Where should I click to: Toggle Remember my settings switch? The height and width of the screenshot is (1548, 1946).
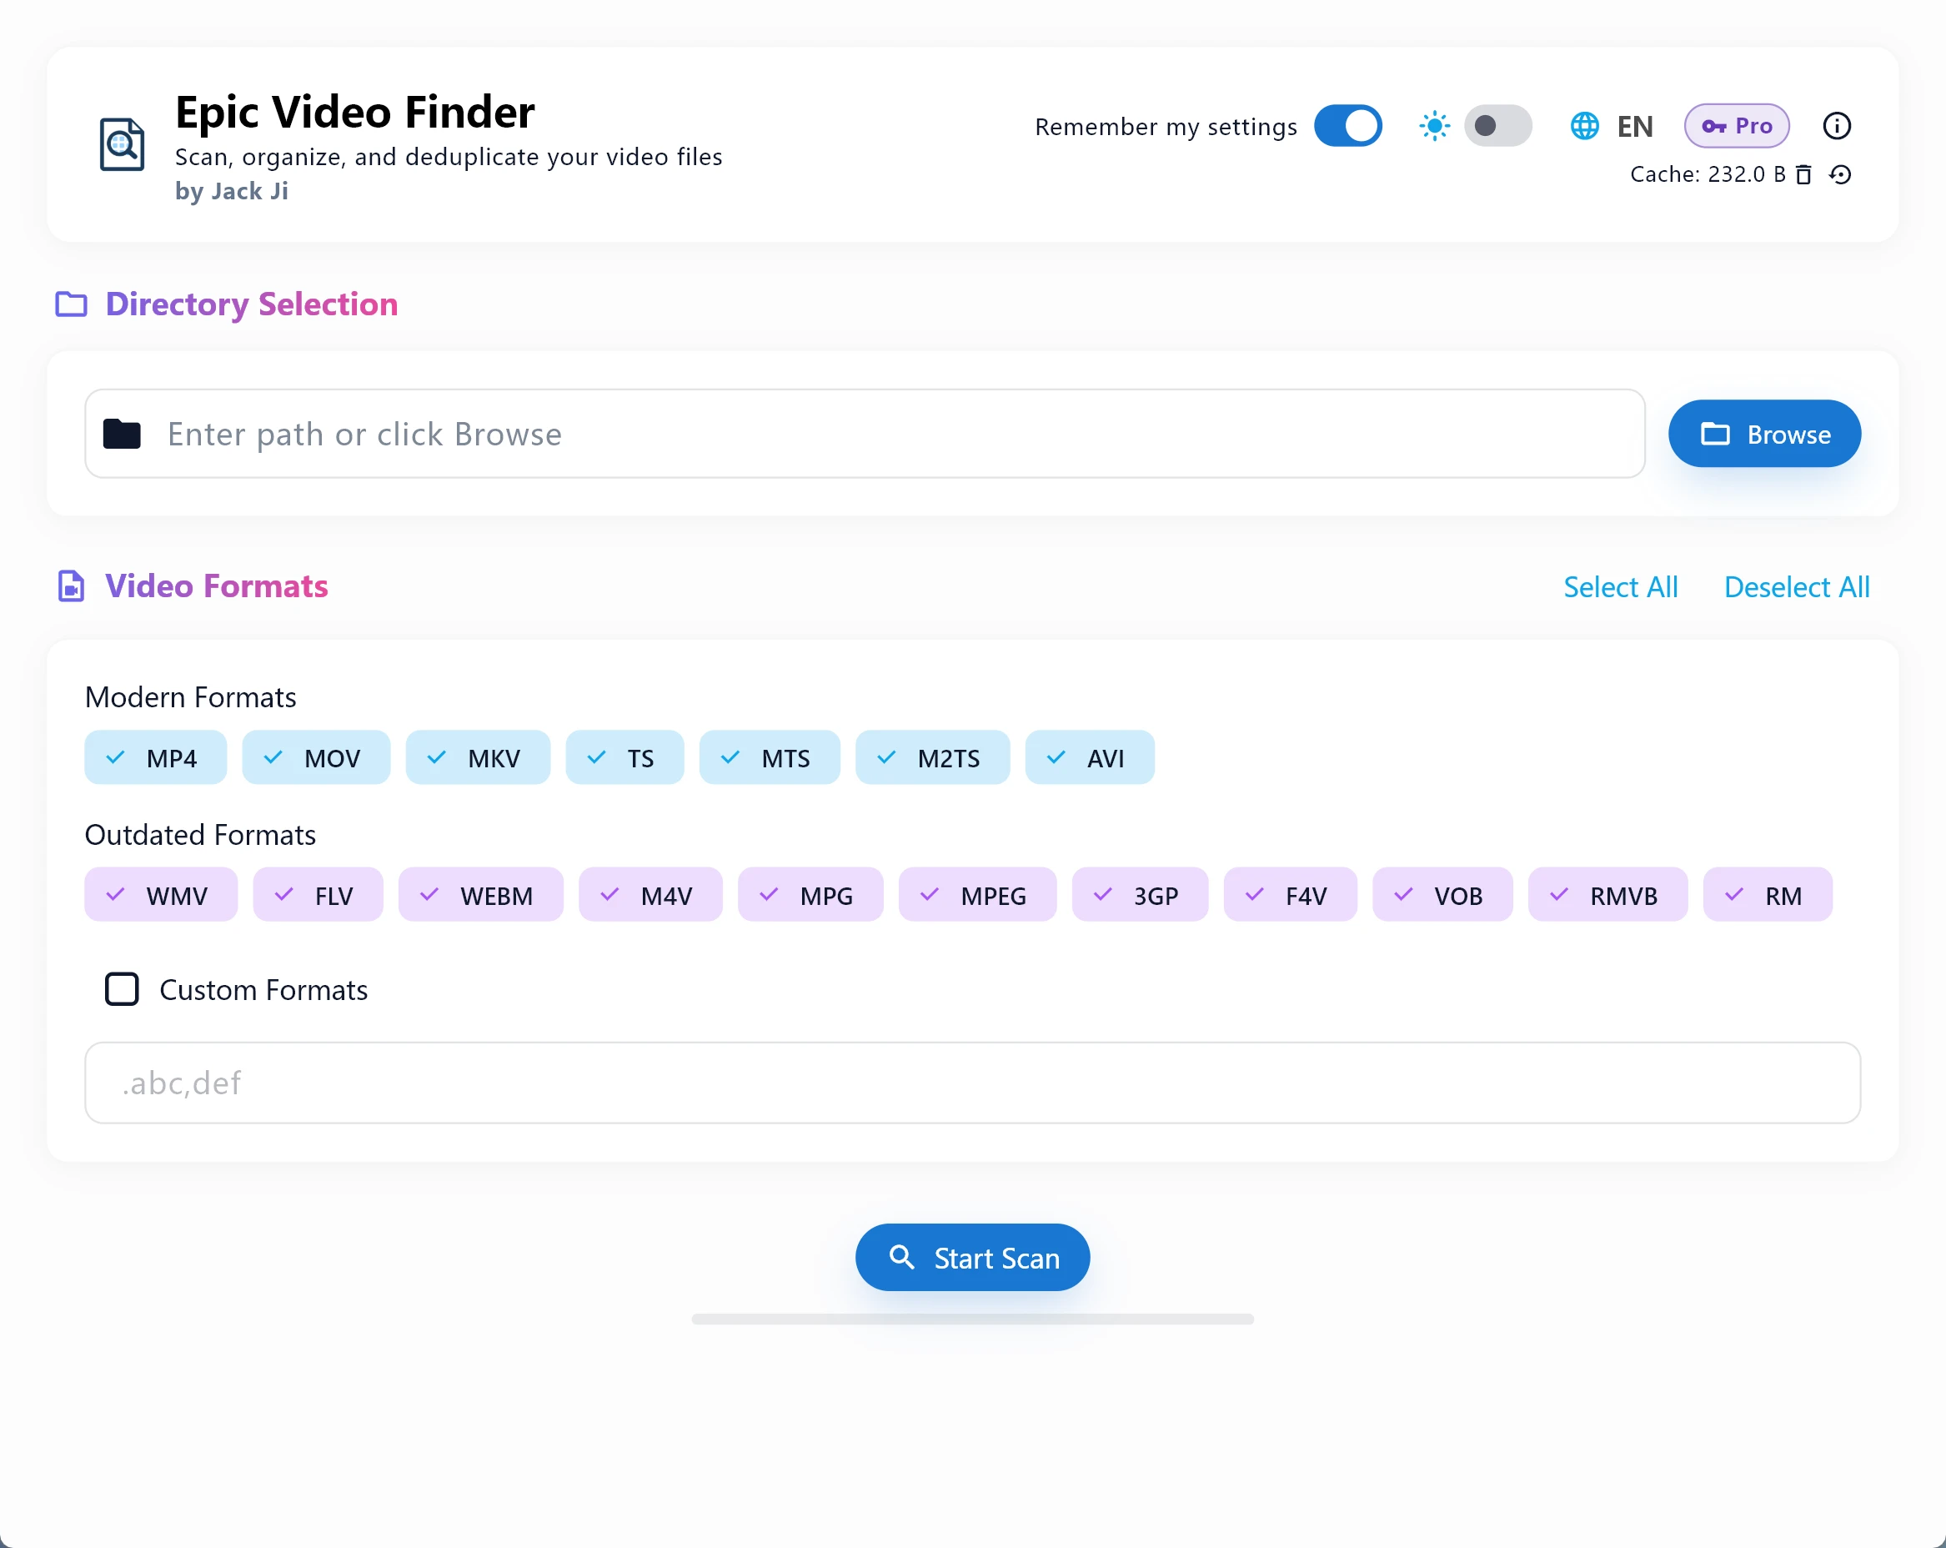[x=1347, y=126]
